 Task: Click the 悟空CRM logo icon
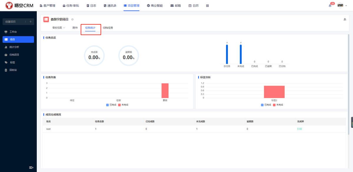click(x=9, y=5)
